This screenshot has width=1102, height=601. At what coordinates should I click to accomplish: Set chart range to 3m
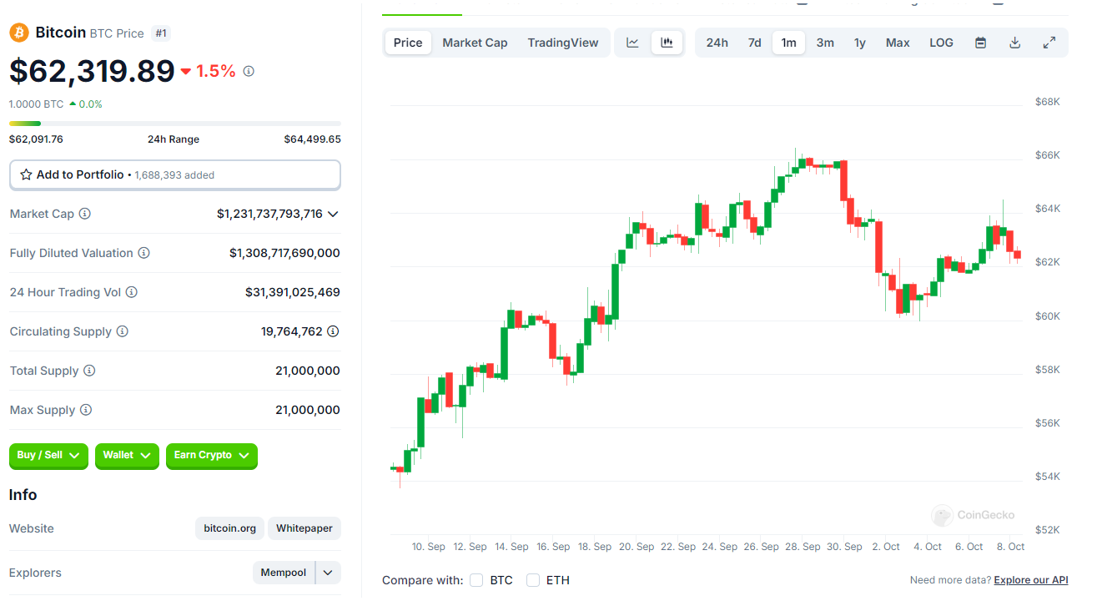click(x=825, y=43)
